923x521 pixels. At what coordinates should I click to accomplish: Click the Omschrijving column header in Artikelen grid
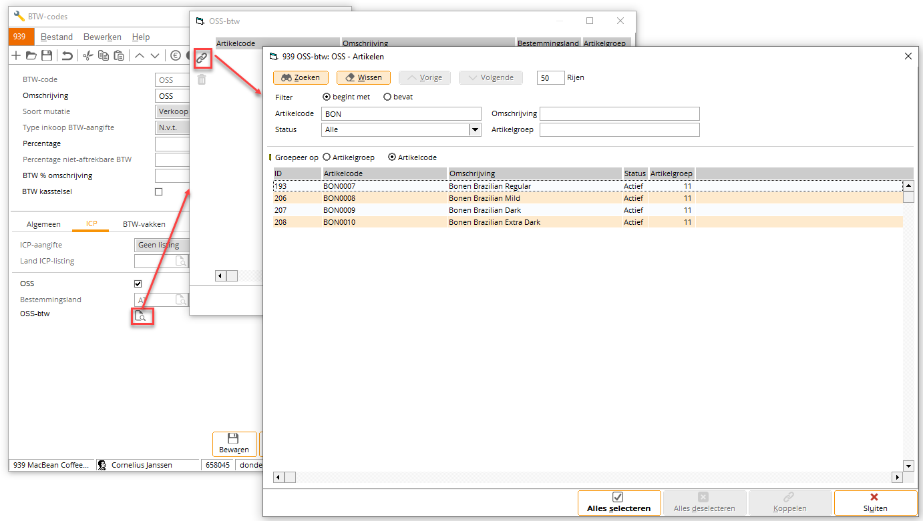pyautogui.click(x=534, y=173)
